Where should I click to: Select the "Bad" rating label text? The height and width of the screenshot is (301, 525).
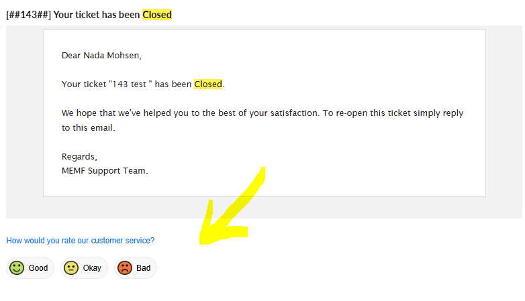(x=144, y=268)
